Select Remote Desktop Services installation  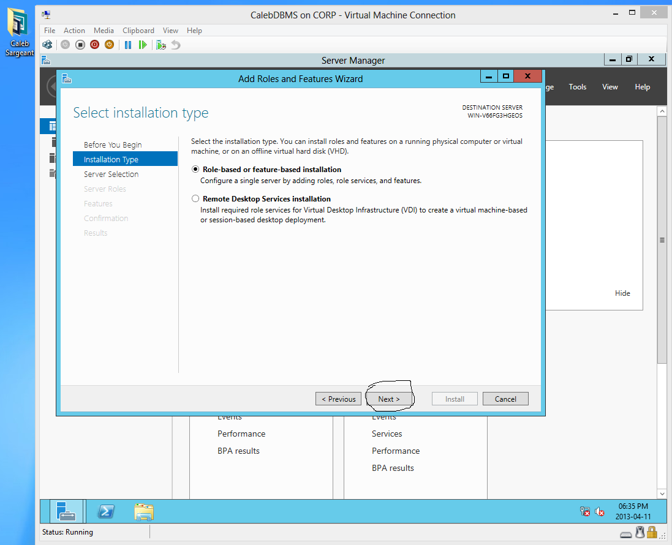[195, 199]
